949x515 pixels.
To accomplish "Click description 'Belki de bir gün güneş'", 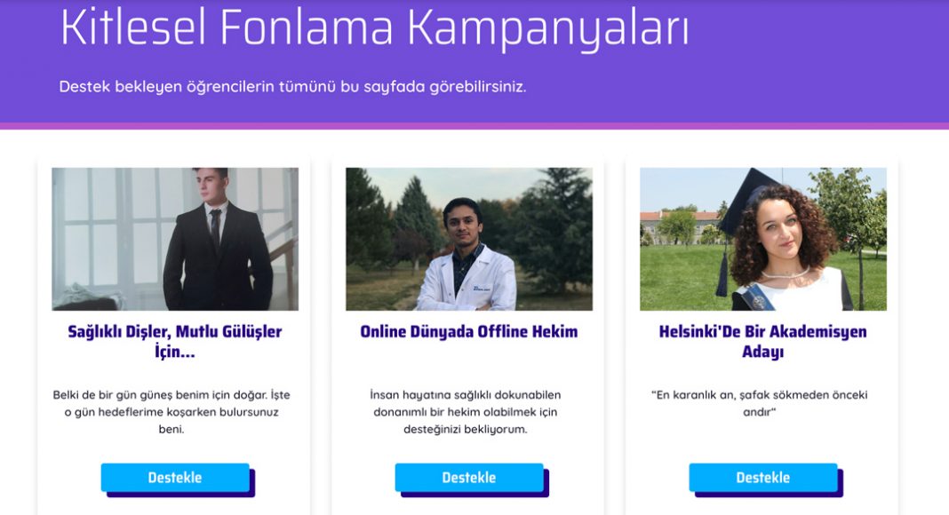I will click(171, 412).
